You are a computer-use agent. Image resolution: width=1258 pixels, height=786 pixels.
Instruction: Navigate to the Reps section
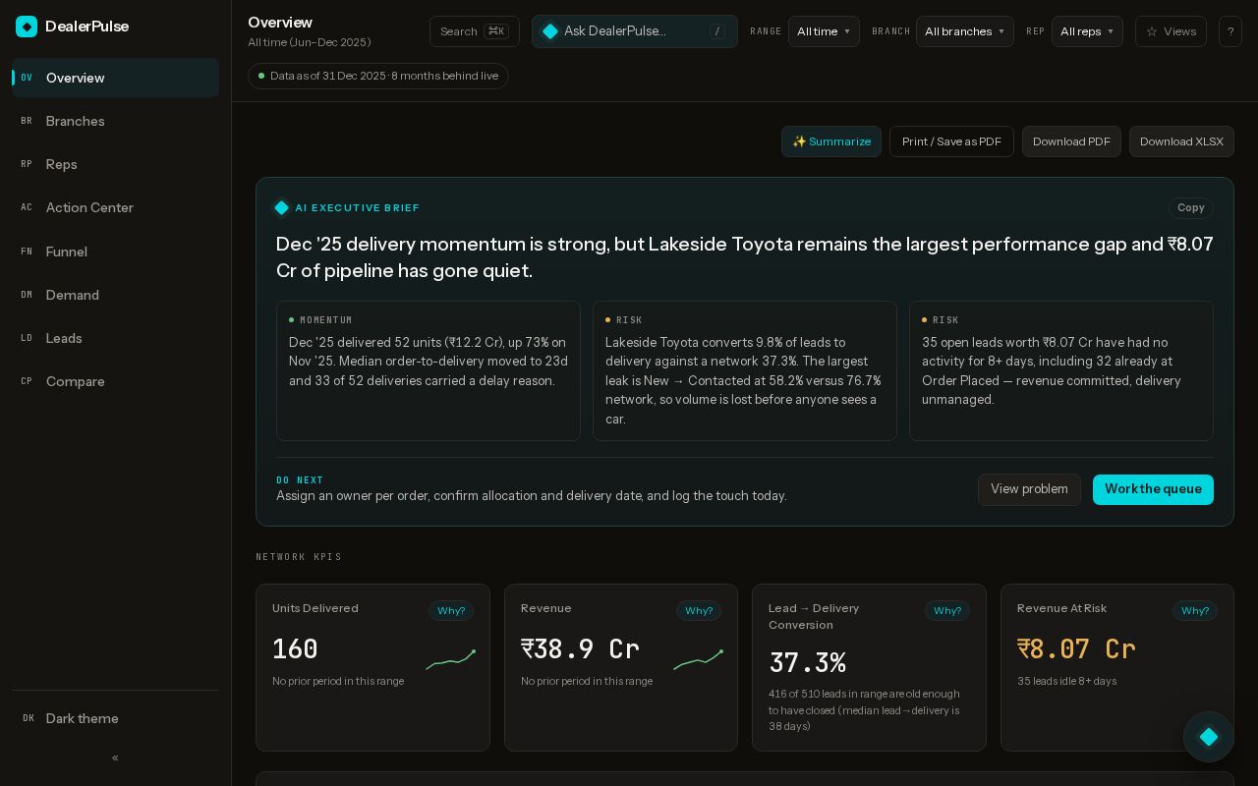coord(115,164)
